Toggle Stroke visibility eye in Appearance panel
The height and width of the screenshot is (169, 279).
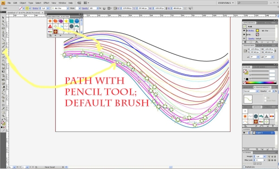pyautogui.click(x=244, y=31)
